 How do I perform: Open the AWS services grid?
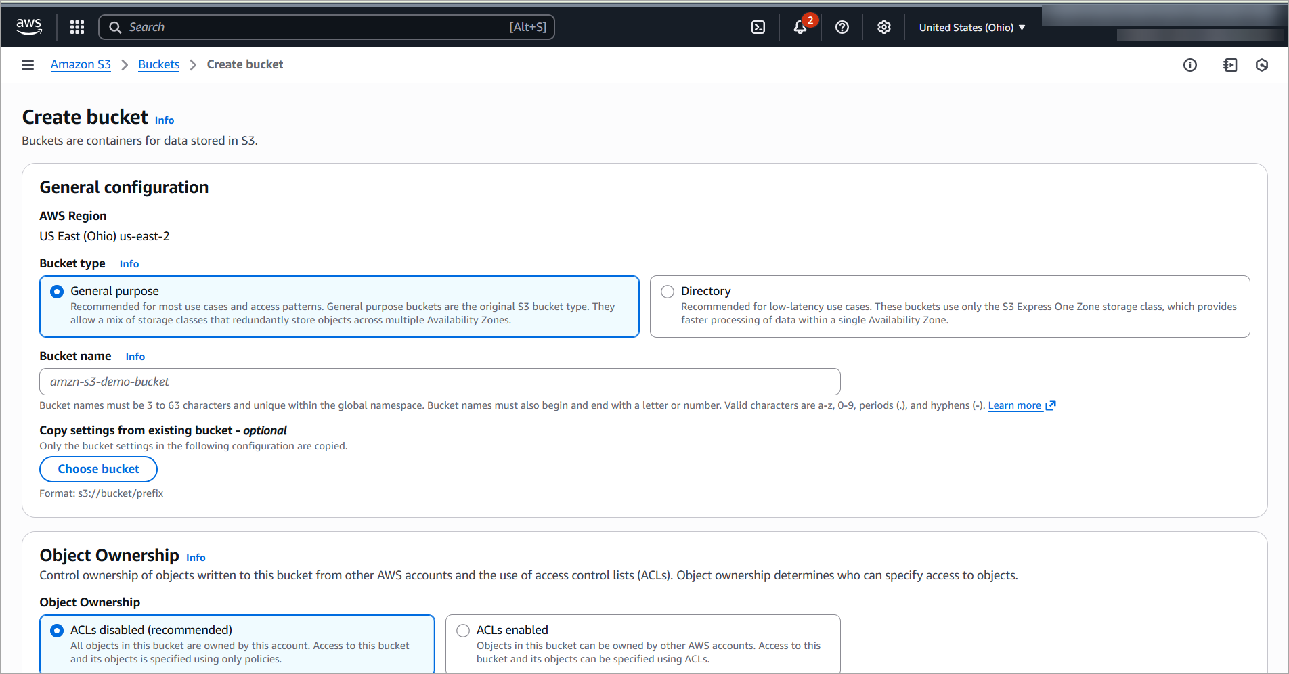click(77, 27)
